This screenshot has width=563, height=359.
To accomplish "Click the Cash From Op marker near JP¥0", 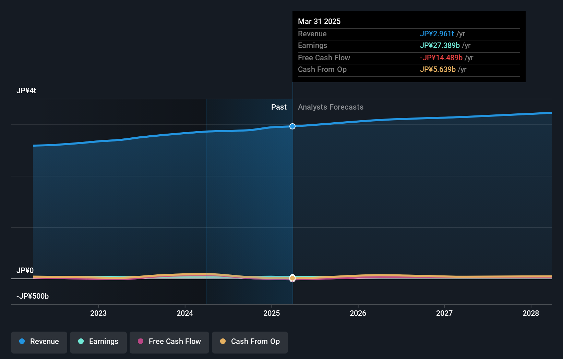I will (292, 278).
